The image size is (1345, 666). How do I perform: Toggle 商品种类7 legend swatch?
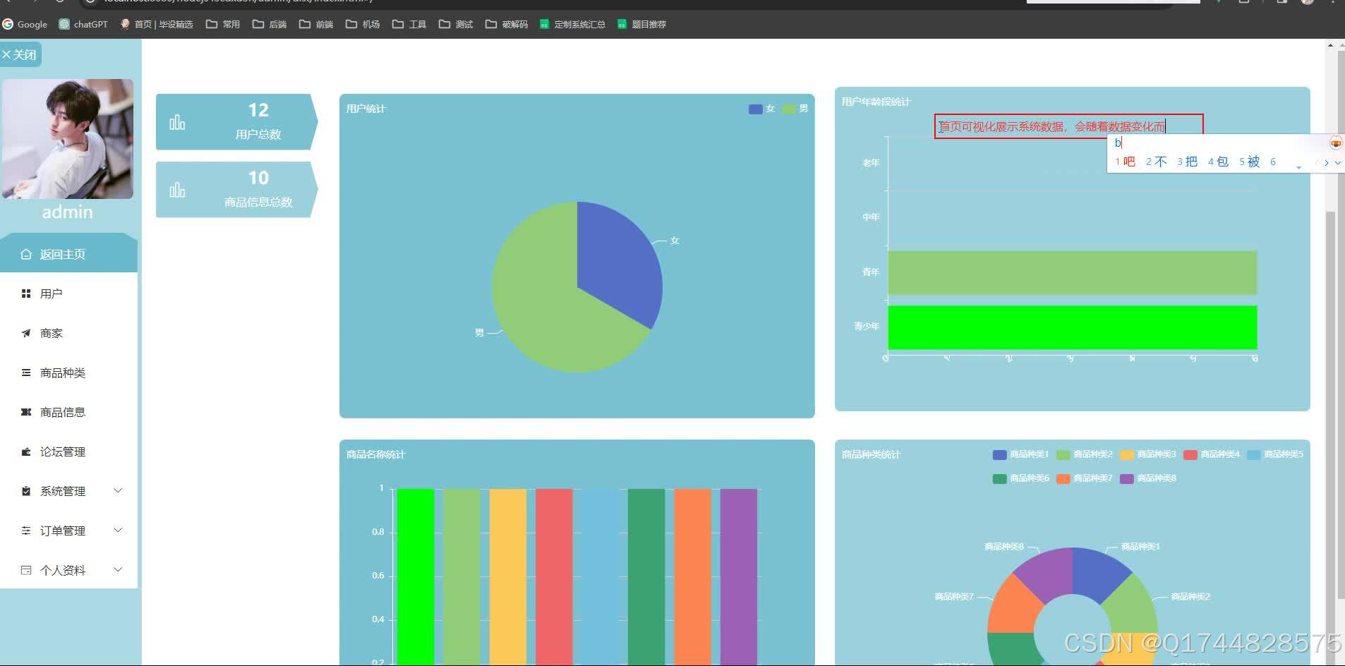point(1063,478)
